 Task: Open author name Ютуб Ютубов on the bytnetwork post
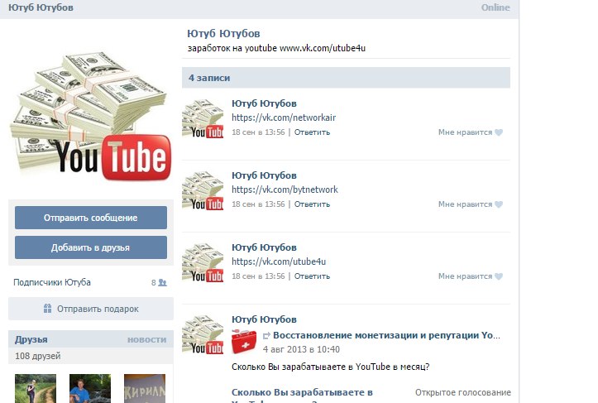(x=264, y=175)
